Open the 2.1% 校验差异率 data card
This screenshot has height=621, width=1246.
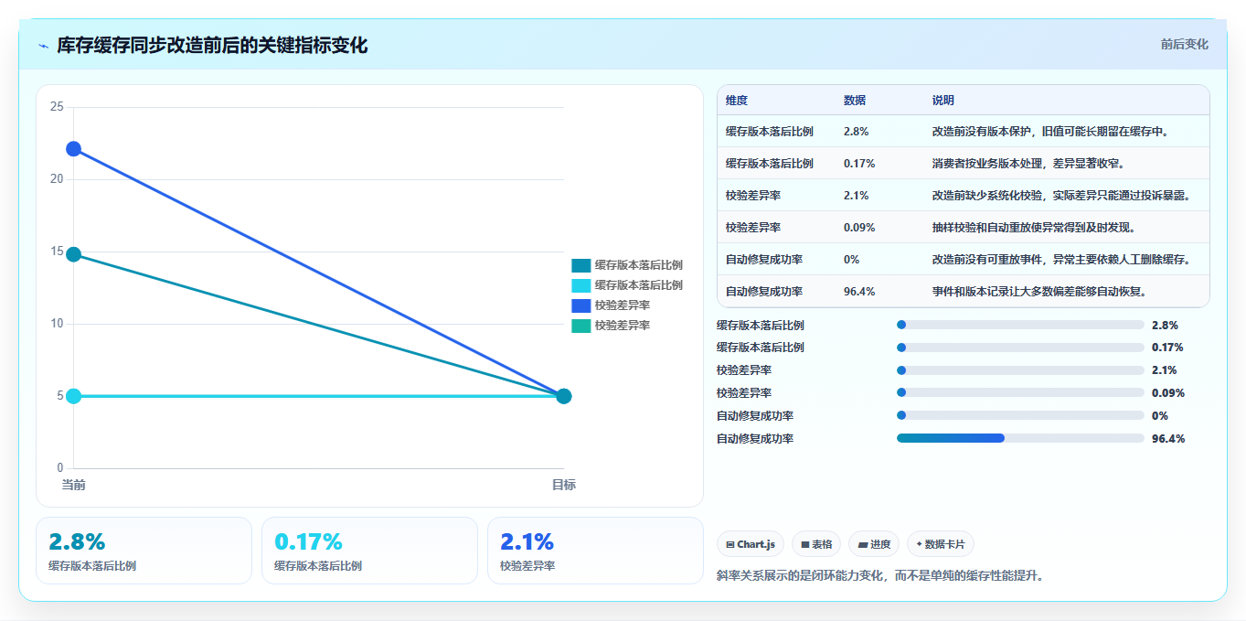click(x=595, y=551)
